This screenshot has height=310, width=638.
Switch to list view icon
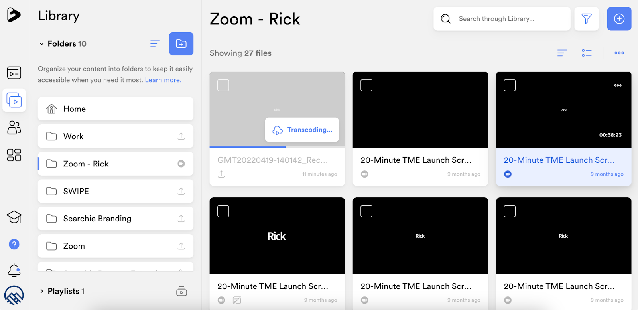tap(587, 53)
